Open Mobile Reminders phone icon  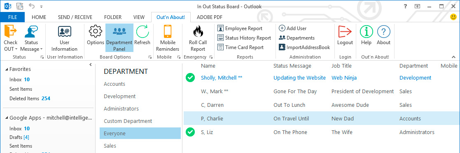click(168, 31)
